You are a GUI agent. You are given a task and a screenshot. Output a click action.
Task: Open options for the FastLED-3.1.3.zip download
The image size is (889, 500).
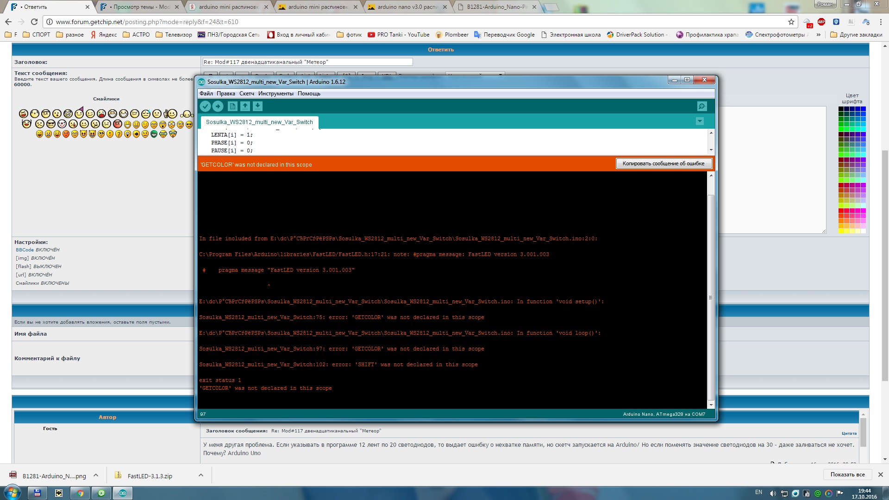tap(201, 475)
